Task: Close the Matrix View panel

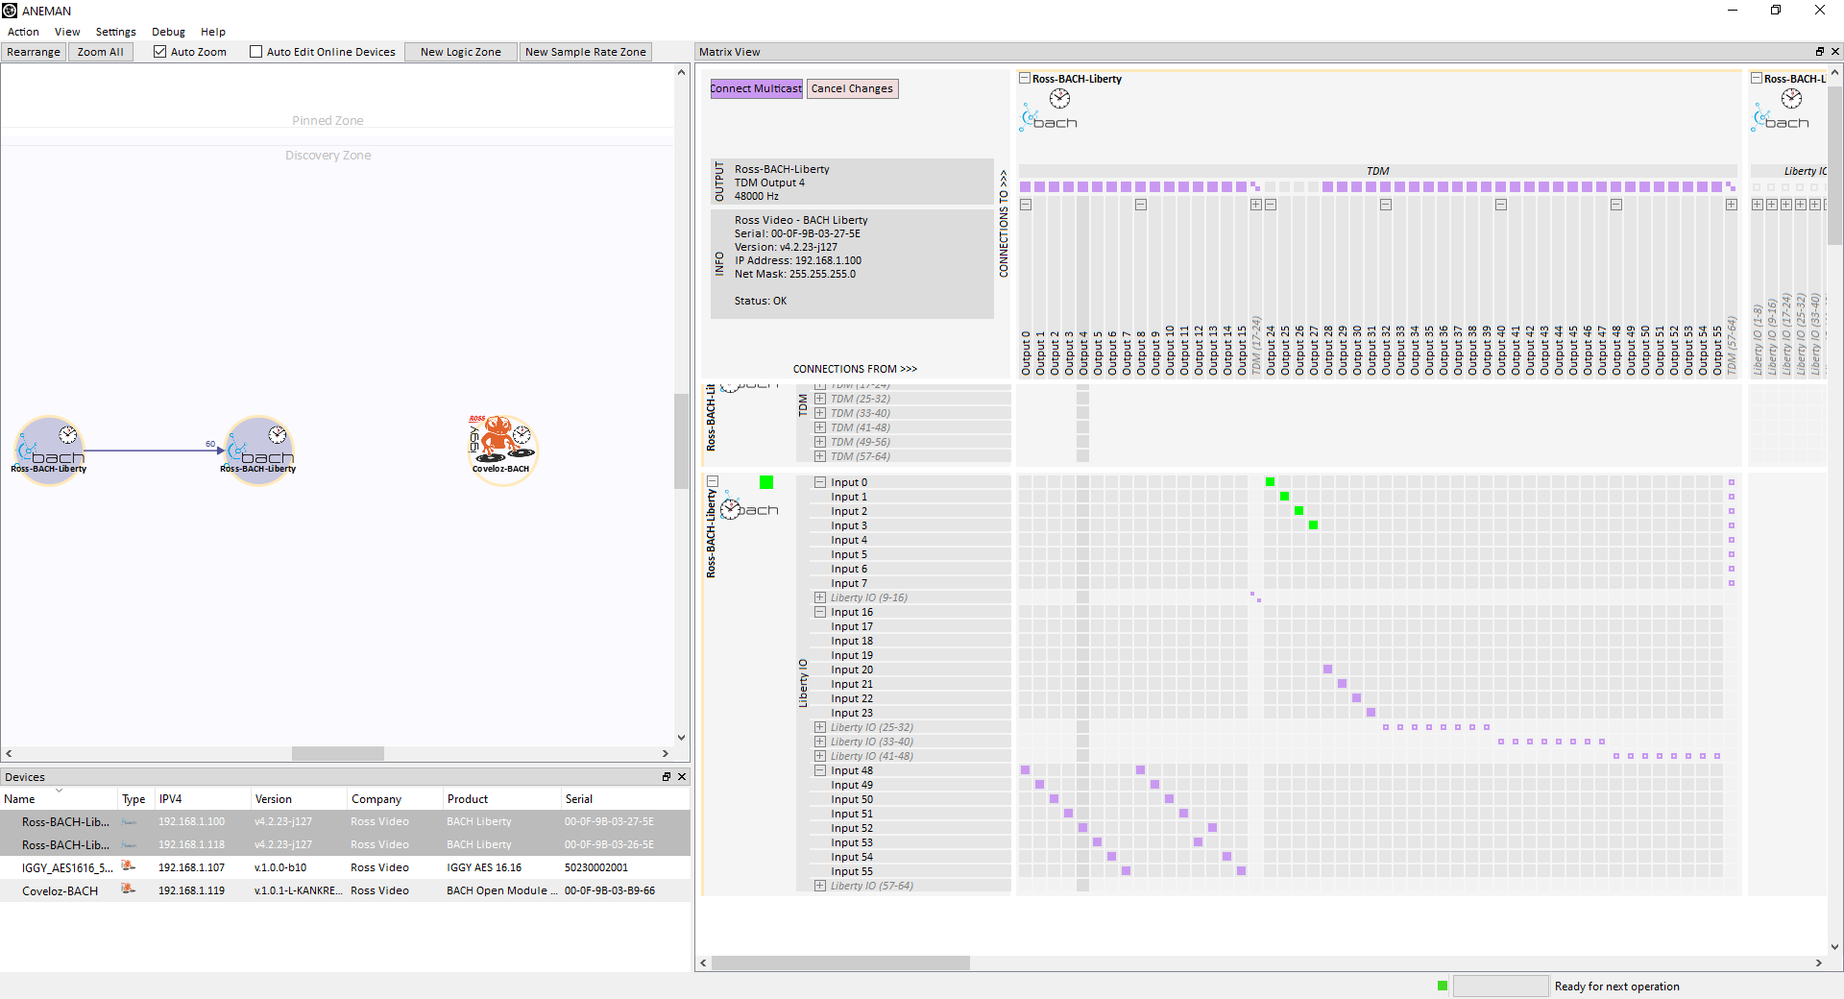Action: (x=1834, y=52)
